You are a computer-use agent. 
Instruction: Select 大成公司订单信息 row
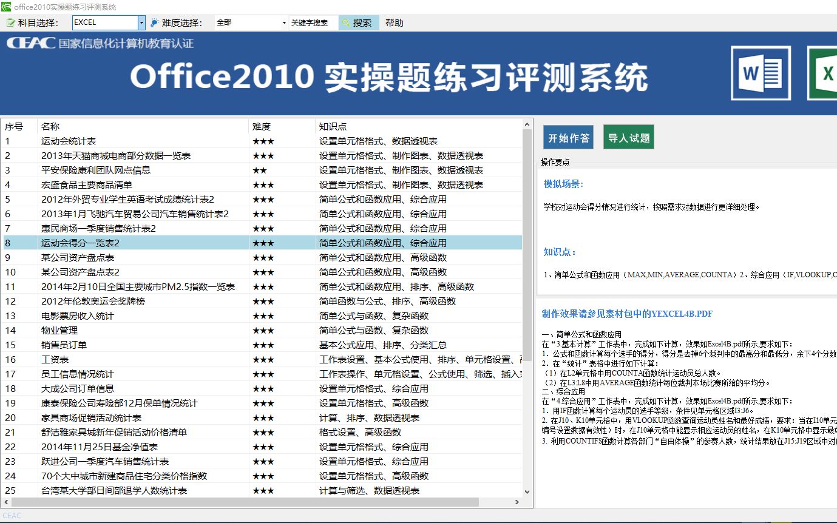point(262,388)
